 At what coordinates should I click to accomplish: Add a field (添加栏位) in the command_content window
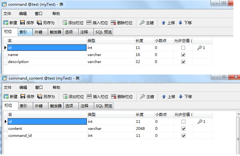coord(73,96)
